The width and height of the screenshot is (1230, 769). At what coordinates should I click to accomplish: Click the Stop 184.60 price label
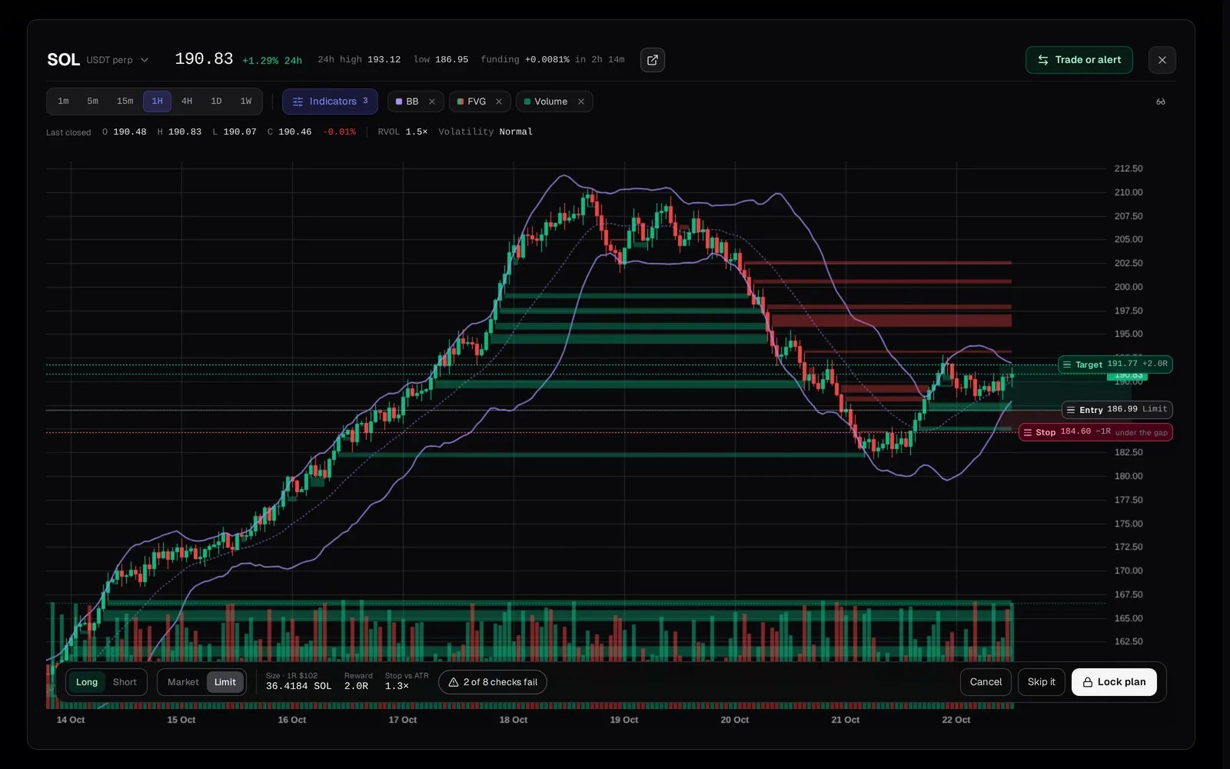pyautogui.click(x=1095, y=432)
